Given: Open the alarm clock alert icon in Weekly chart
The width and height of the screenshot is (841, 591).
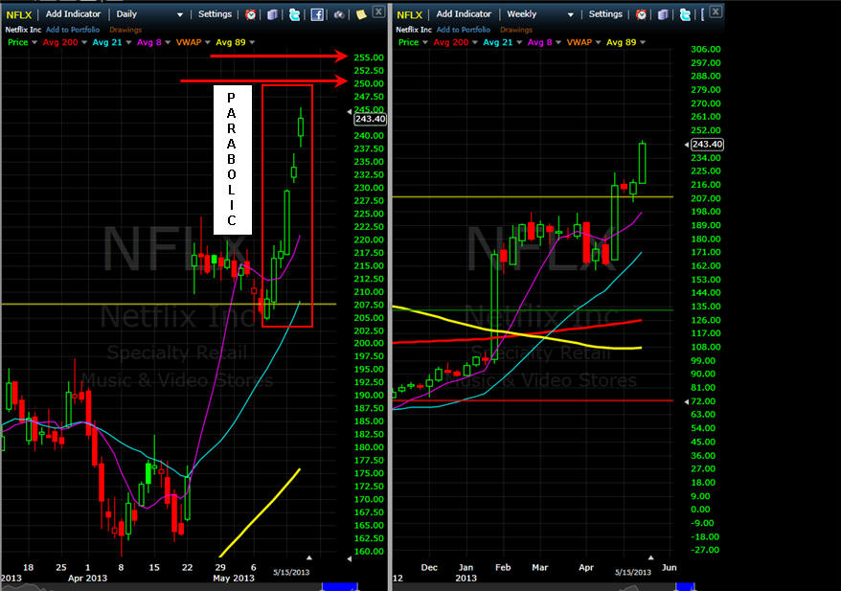Looking at the screenshot, I should tap(641, 14).
